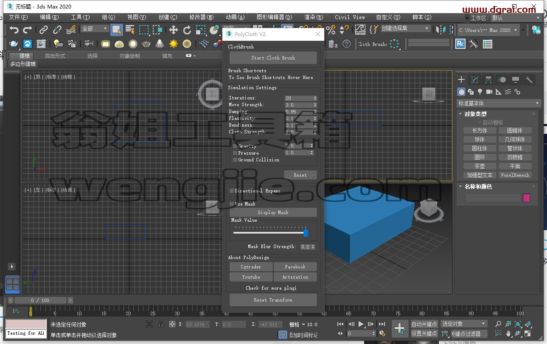Click the teapot render icon
Viewport: 547px width, 344px height.
coord(14,44)
